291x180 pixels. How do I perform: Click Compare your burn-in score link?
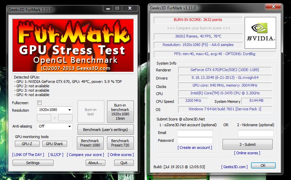pyautogui.click(x=199, y=28)
